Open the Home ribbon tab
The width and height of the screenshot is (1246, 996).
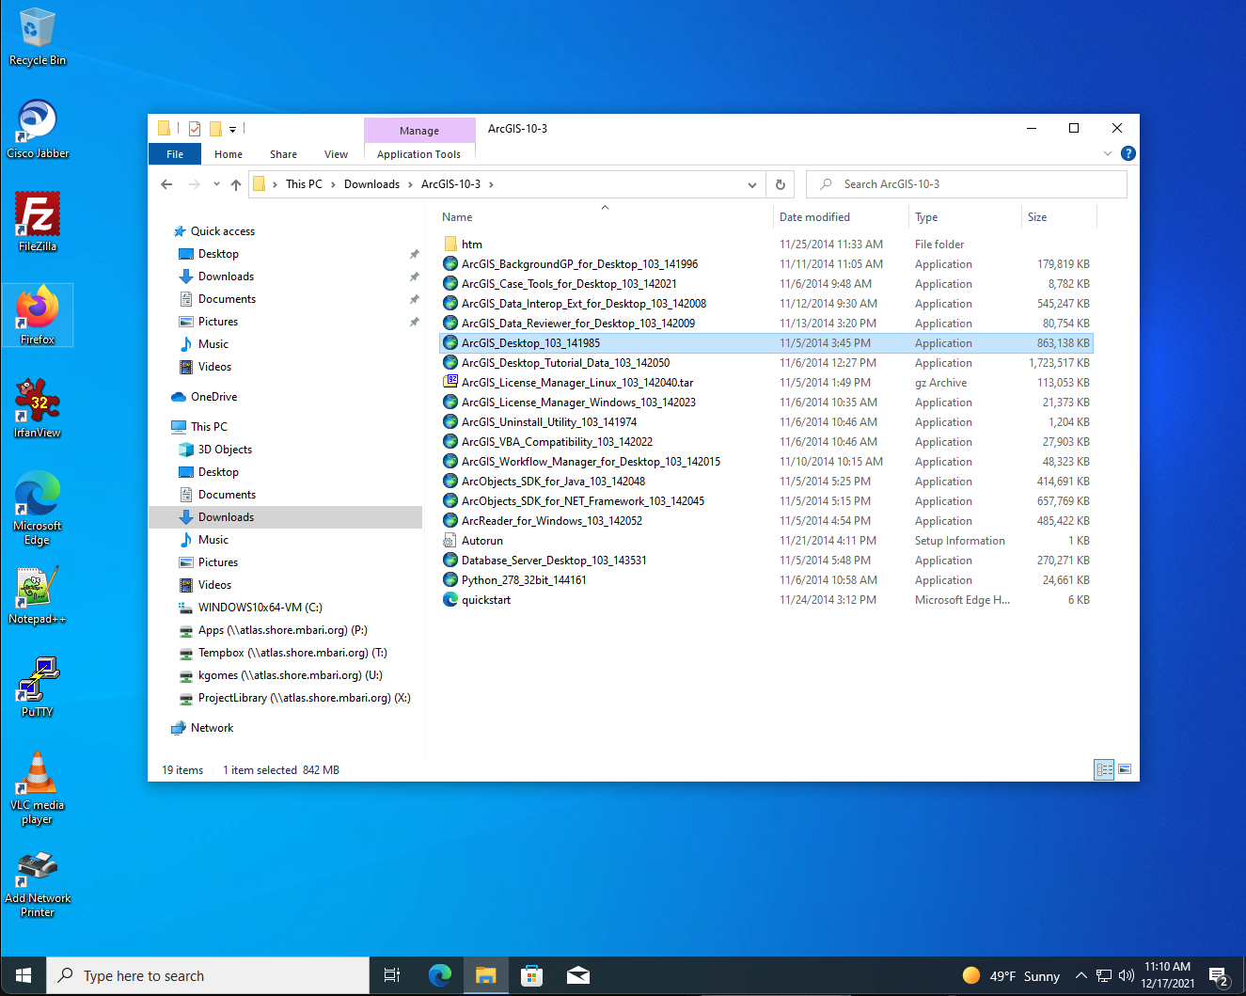229,154
